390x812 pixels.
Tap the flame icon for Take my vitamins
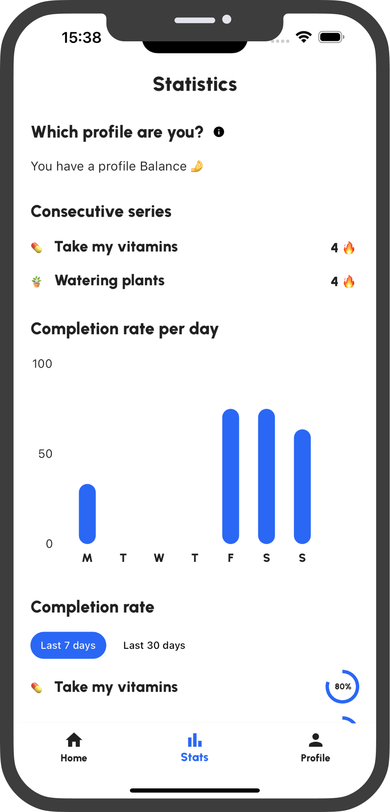click(x=349, y=248)
